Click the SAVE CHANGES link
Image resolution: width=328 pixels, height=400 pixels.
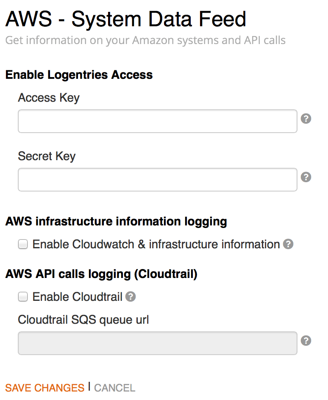tap(44, 388)
